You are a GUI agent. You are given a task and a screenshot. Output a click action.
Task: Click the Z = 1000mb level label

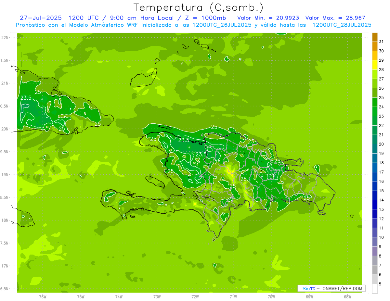click(x=205, y=18)
